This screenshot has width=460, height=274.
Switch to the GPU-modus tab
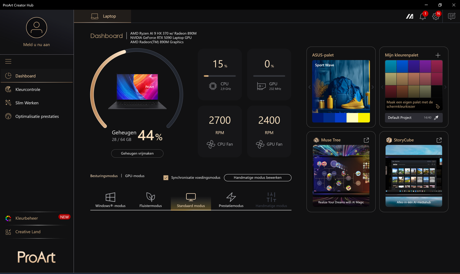coord(135,176)
